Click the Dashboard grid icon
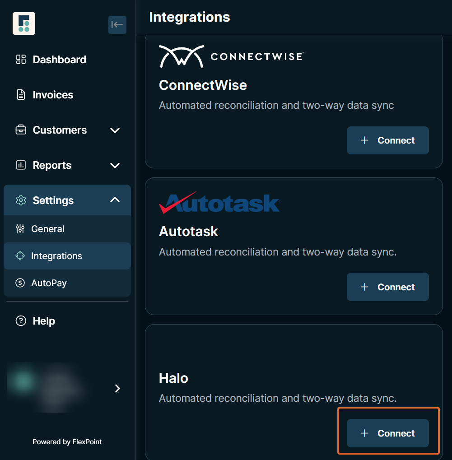The height and width of the screenshot is (460, 452). 21,60
